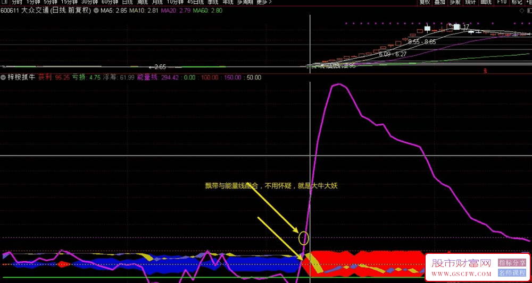This screenshot has width=532, height=283.
Task: Open the MA indicator settings circle icon
Action: click(x=96, y=11)
